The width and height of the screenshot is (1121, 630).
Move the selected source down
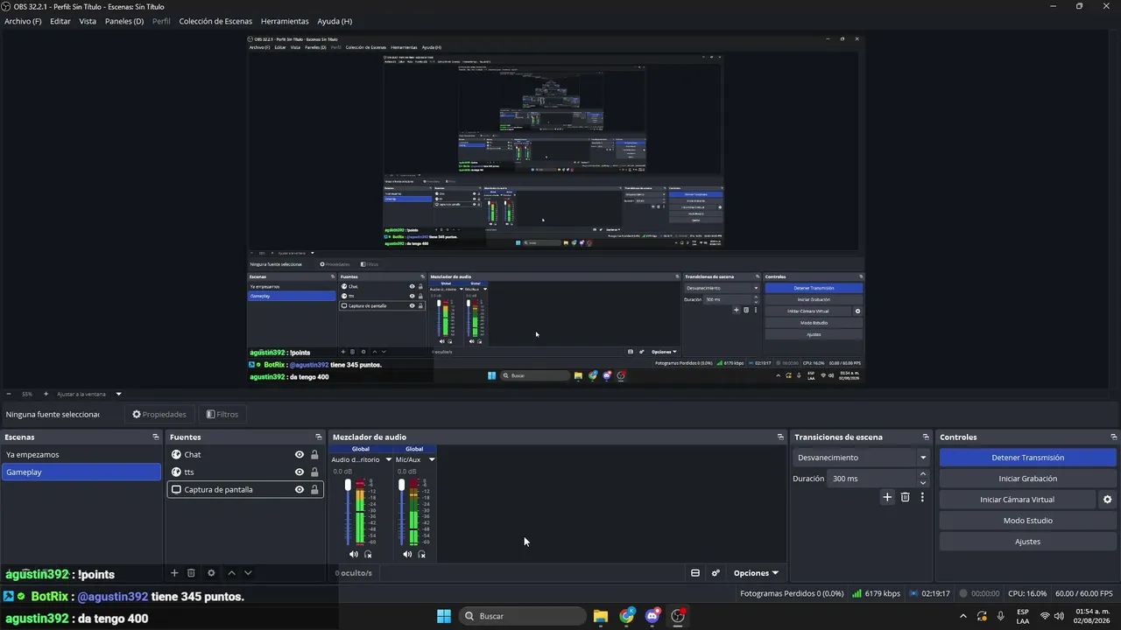(x=248, y=573)
